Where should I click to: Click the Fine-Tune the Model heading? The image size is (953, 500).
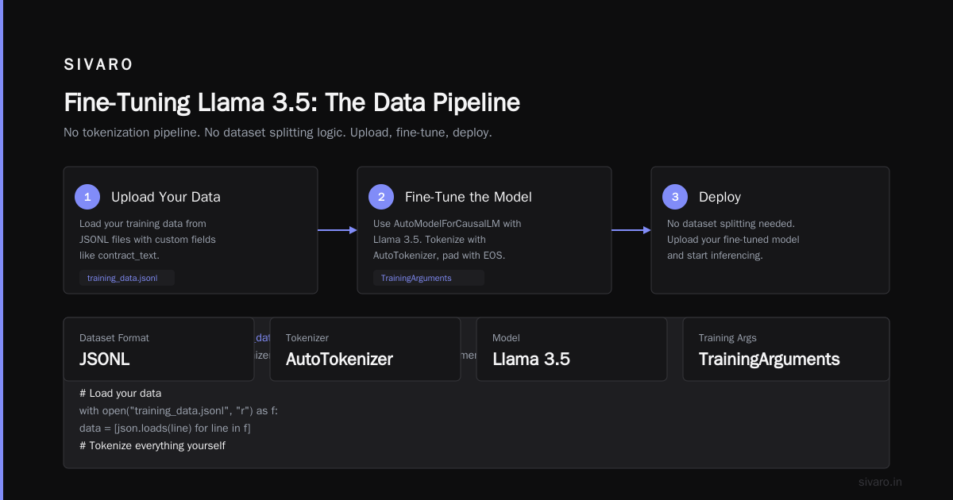(469, 197)
